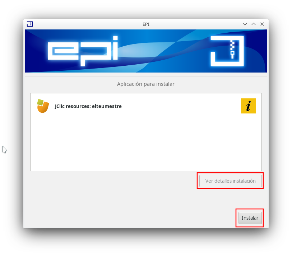Click empty gray area left of Ver detalles button
Screen dimensions: 292x256
[x=112, y=181]
